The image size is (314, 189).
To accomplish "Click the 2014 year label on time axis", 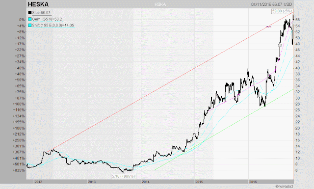I will click(146, 182).
